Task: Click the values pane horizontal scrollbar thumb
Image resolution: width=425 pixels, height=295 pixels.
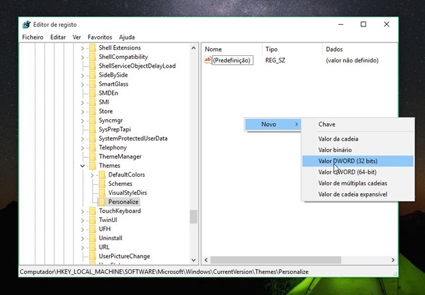Action: tap(276, 260)
